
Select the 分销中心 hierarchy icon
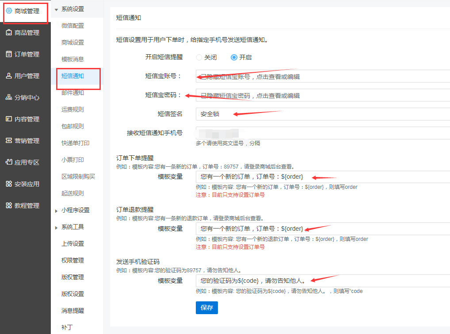[x=9, y=98]
